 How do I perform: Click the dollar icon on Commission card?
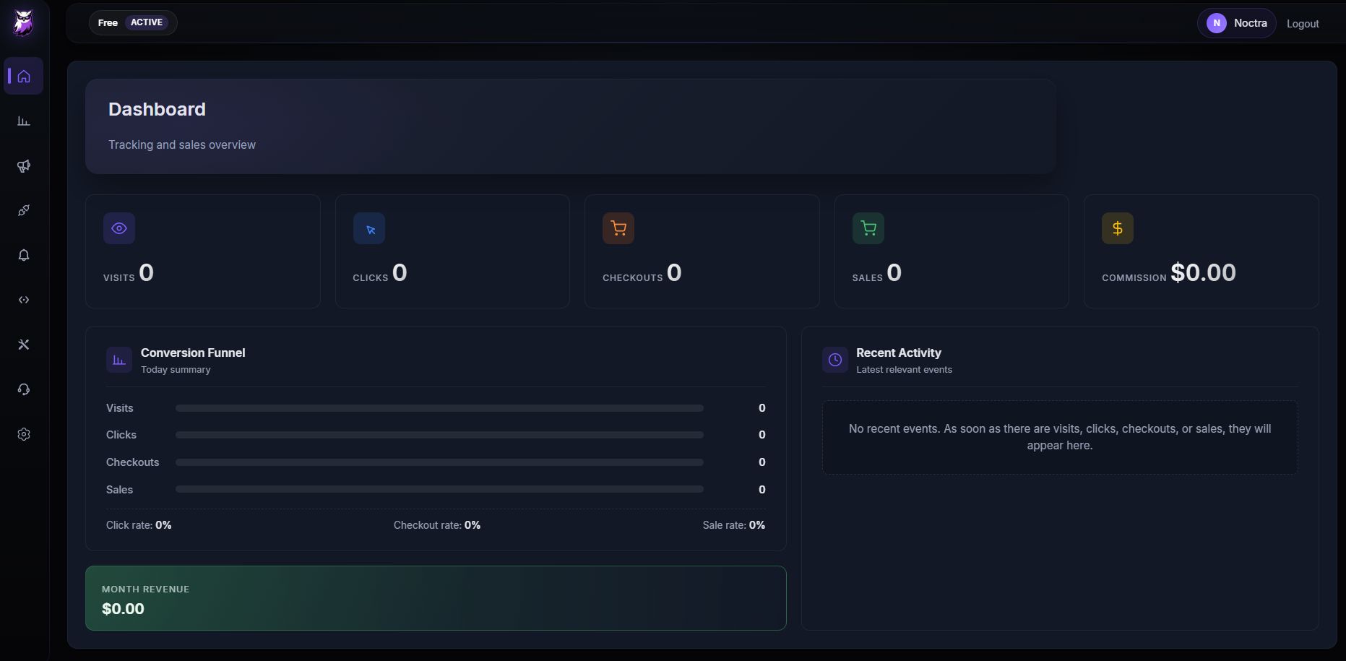(1118, 228)
